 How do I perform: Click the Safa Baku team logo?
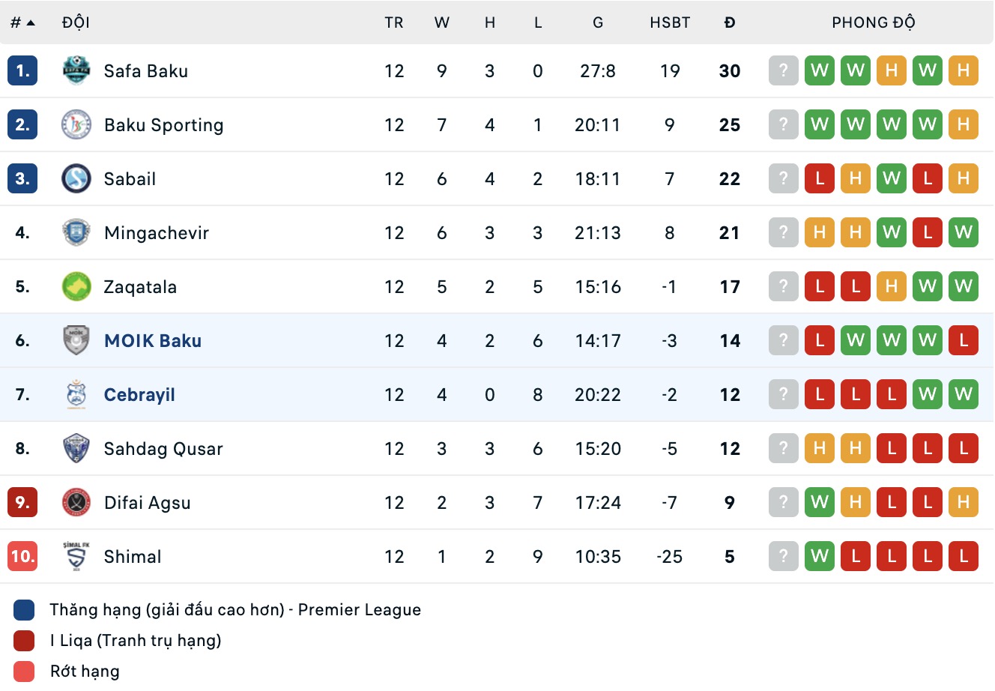[x=76, y=71]
